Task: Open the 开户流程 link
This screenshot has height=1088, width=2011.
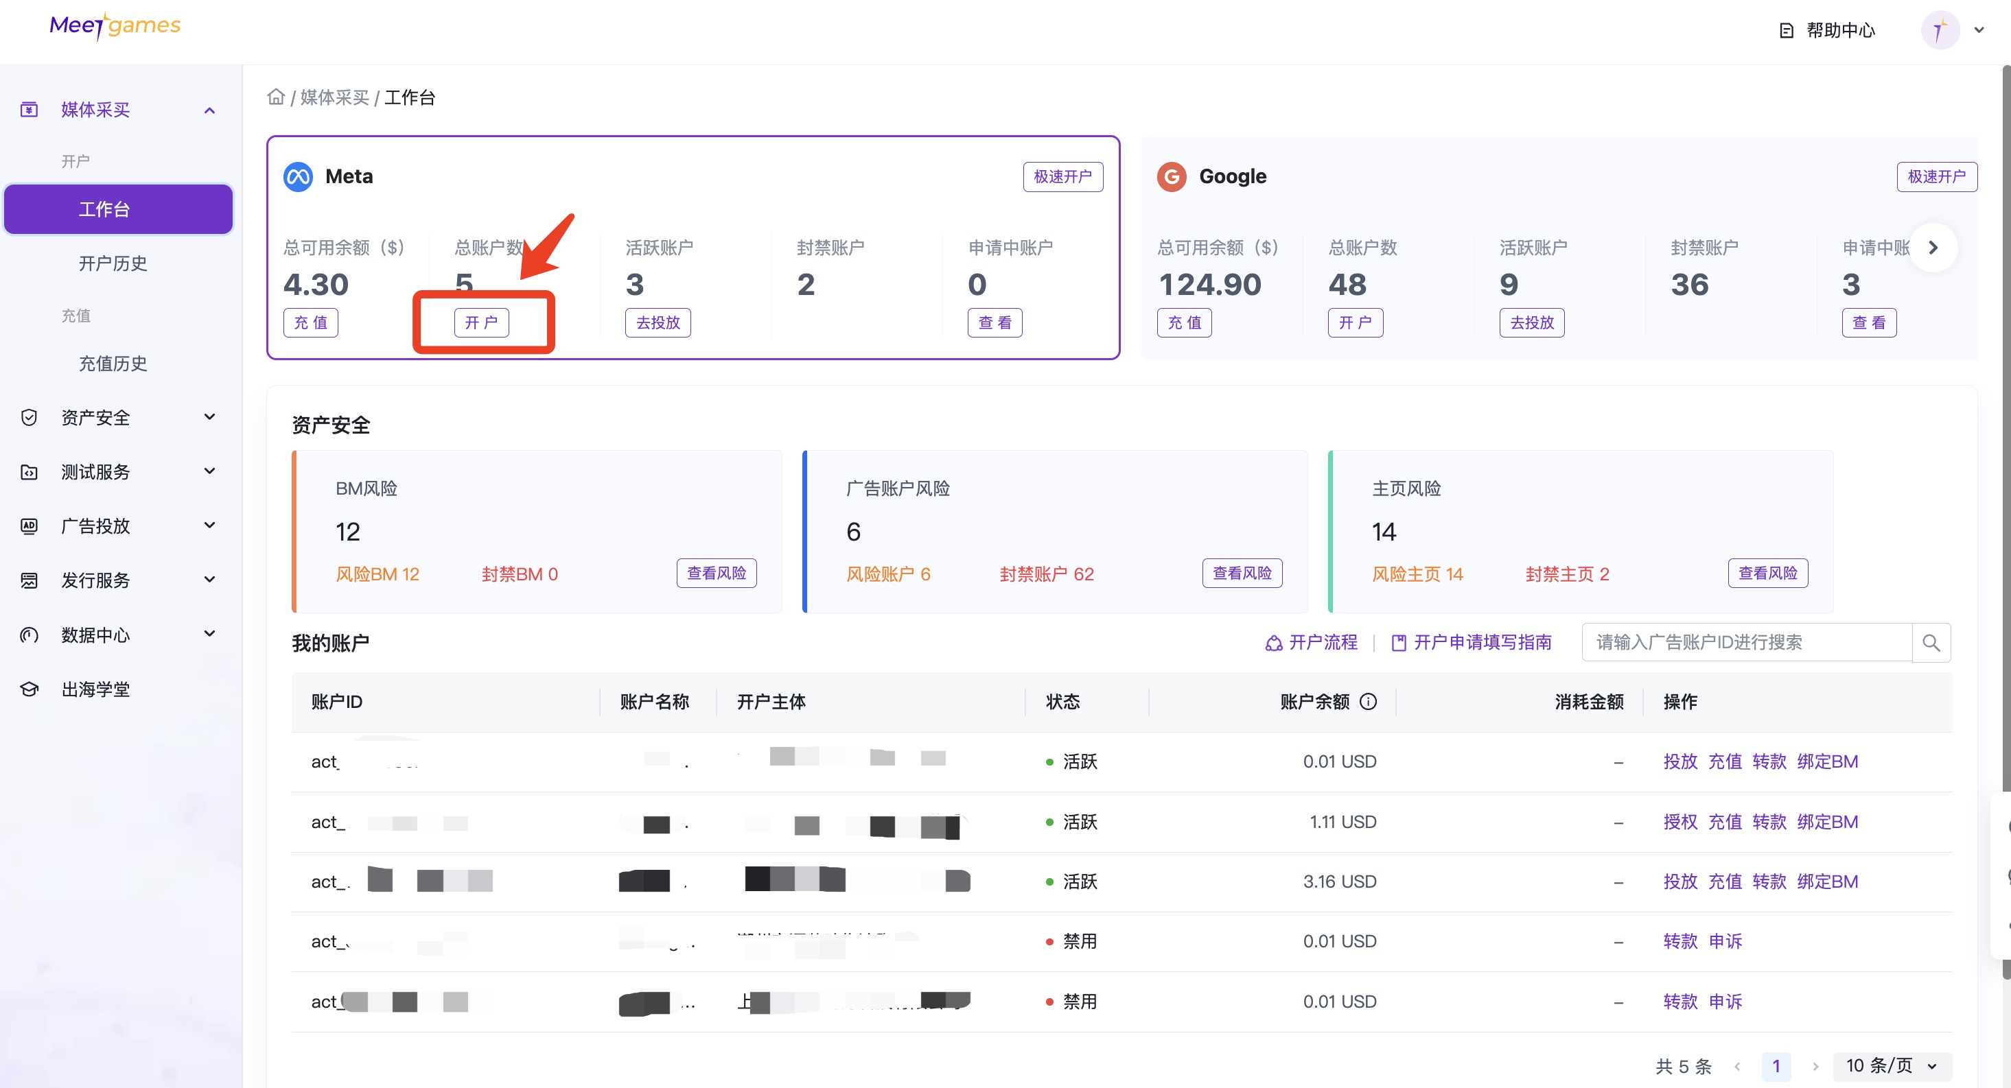Action: pos(1311,642)
